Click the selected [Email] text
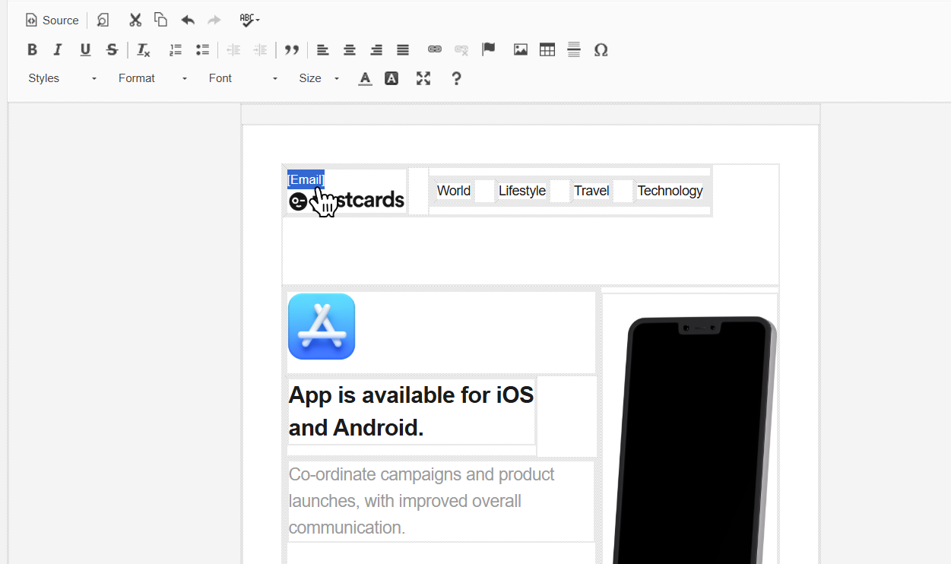Image resolution: width=951 pixels, height=564 pixels. [306, 179]
